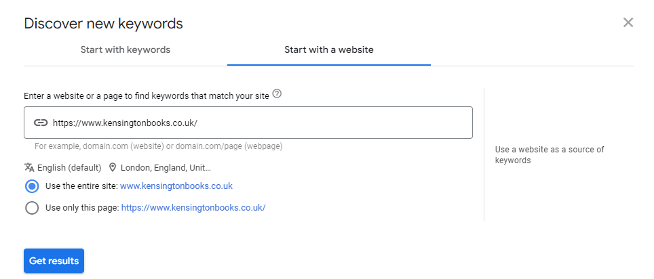Select the Use the entire site option
The image size is (654, 279).
tap(32, 186)
